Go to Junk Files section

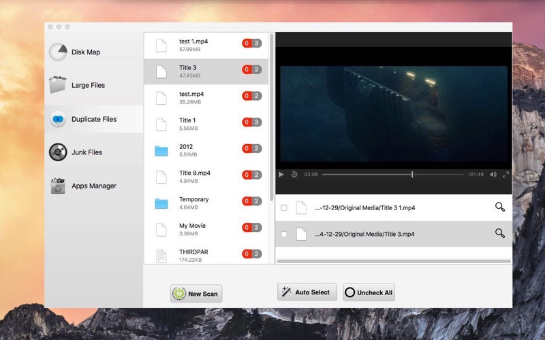tap(94, 152)
